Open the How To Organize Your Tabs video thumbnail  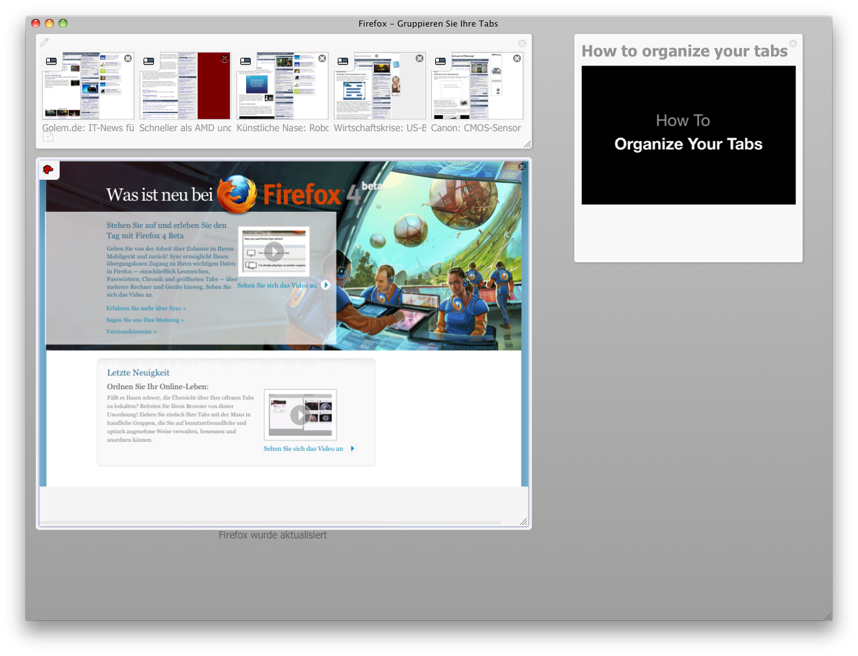pos(688,134)
